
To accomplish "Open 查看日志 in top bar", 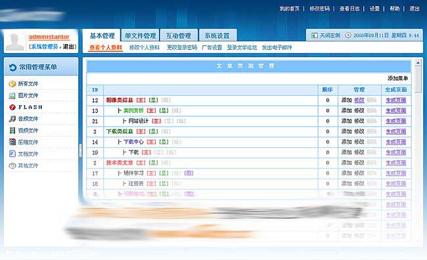I will coord(349,9).
